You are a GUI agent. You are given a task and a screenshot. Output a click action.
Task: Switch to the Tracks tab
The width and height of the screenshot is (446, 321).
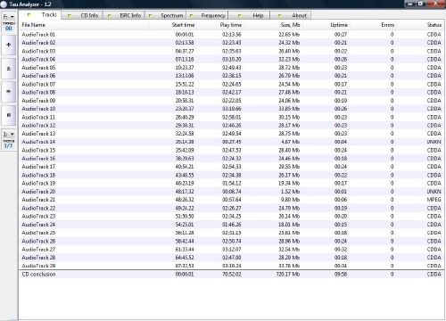[40, 14]
